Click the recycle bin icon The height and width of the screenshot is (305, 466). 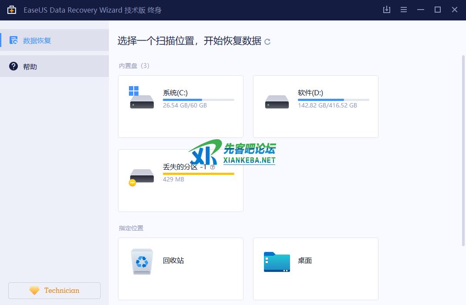point(142,261)
